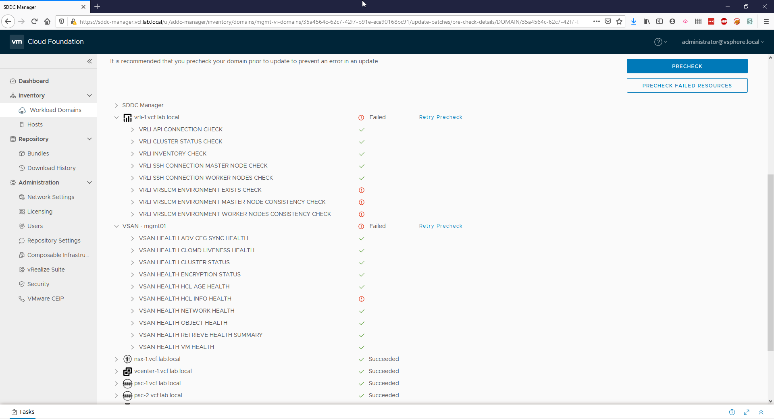Expand vcenter-1.vcf.lab.local row

tap(116, 371)
